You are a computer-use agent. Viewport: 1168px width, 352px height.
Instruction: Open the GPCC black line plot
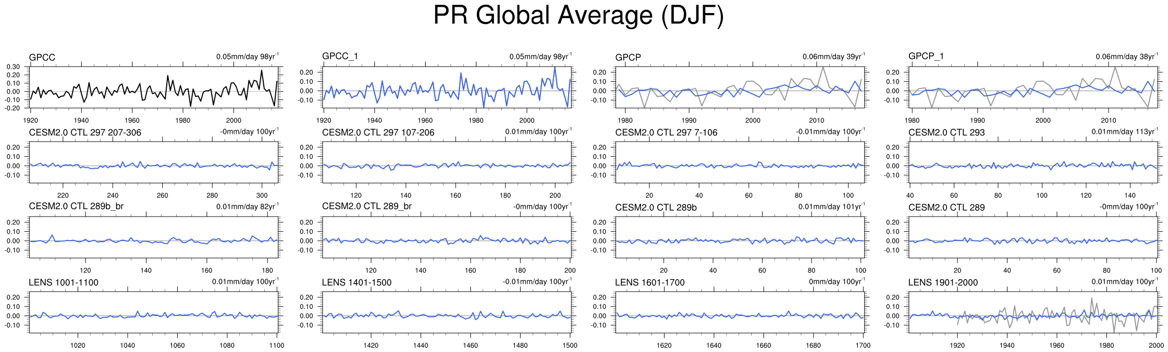(x=155, y=87)
